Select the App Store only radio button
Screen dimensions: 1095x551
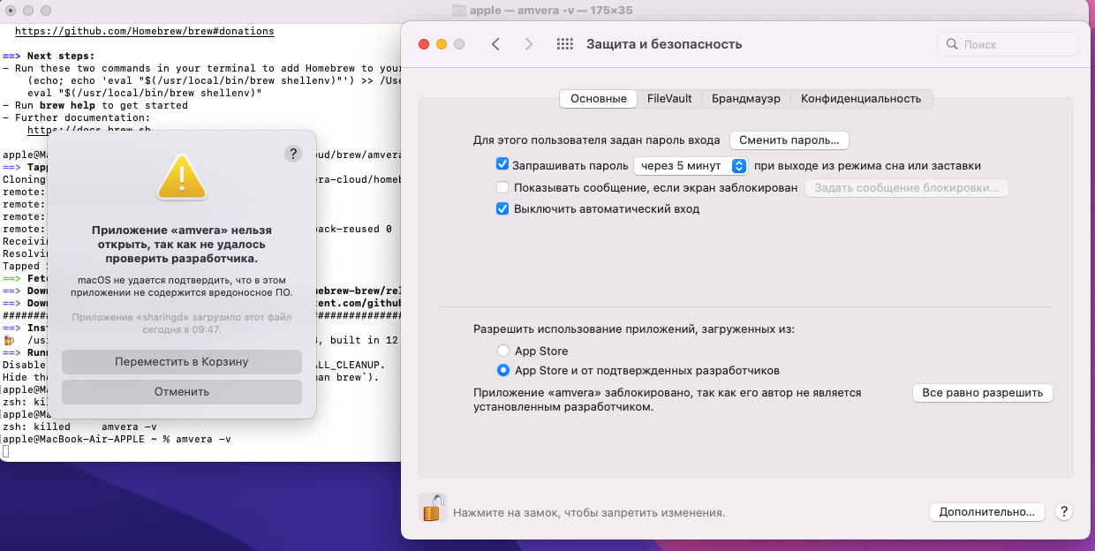tap(503, 351)
